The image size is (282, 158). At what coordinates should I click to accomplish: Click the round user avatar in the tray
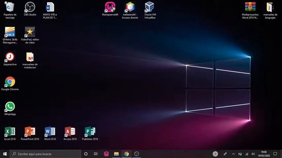point(215,154)
